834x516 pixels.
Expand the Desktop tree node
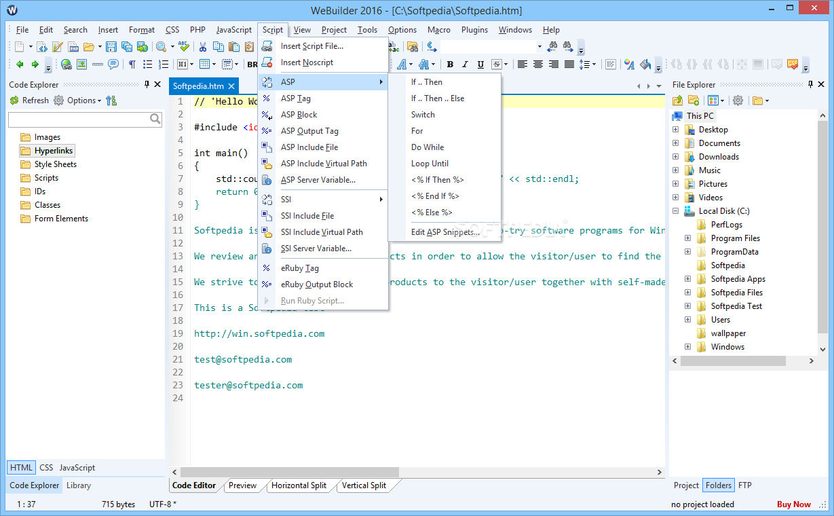point(675,130)
